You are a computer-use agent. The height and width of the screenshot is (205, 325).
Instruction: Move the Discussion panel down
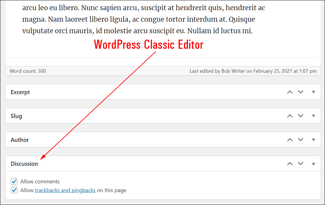pyautogui.click(x=301, y=164)
